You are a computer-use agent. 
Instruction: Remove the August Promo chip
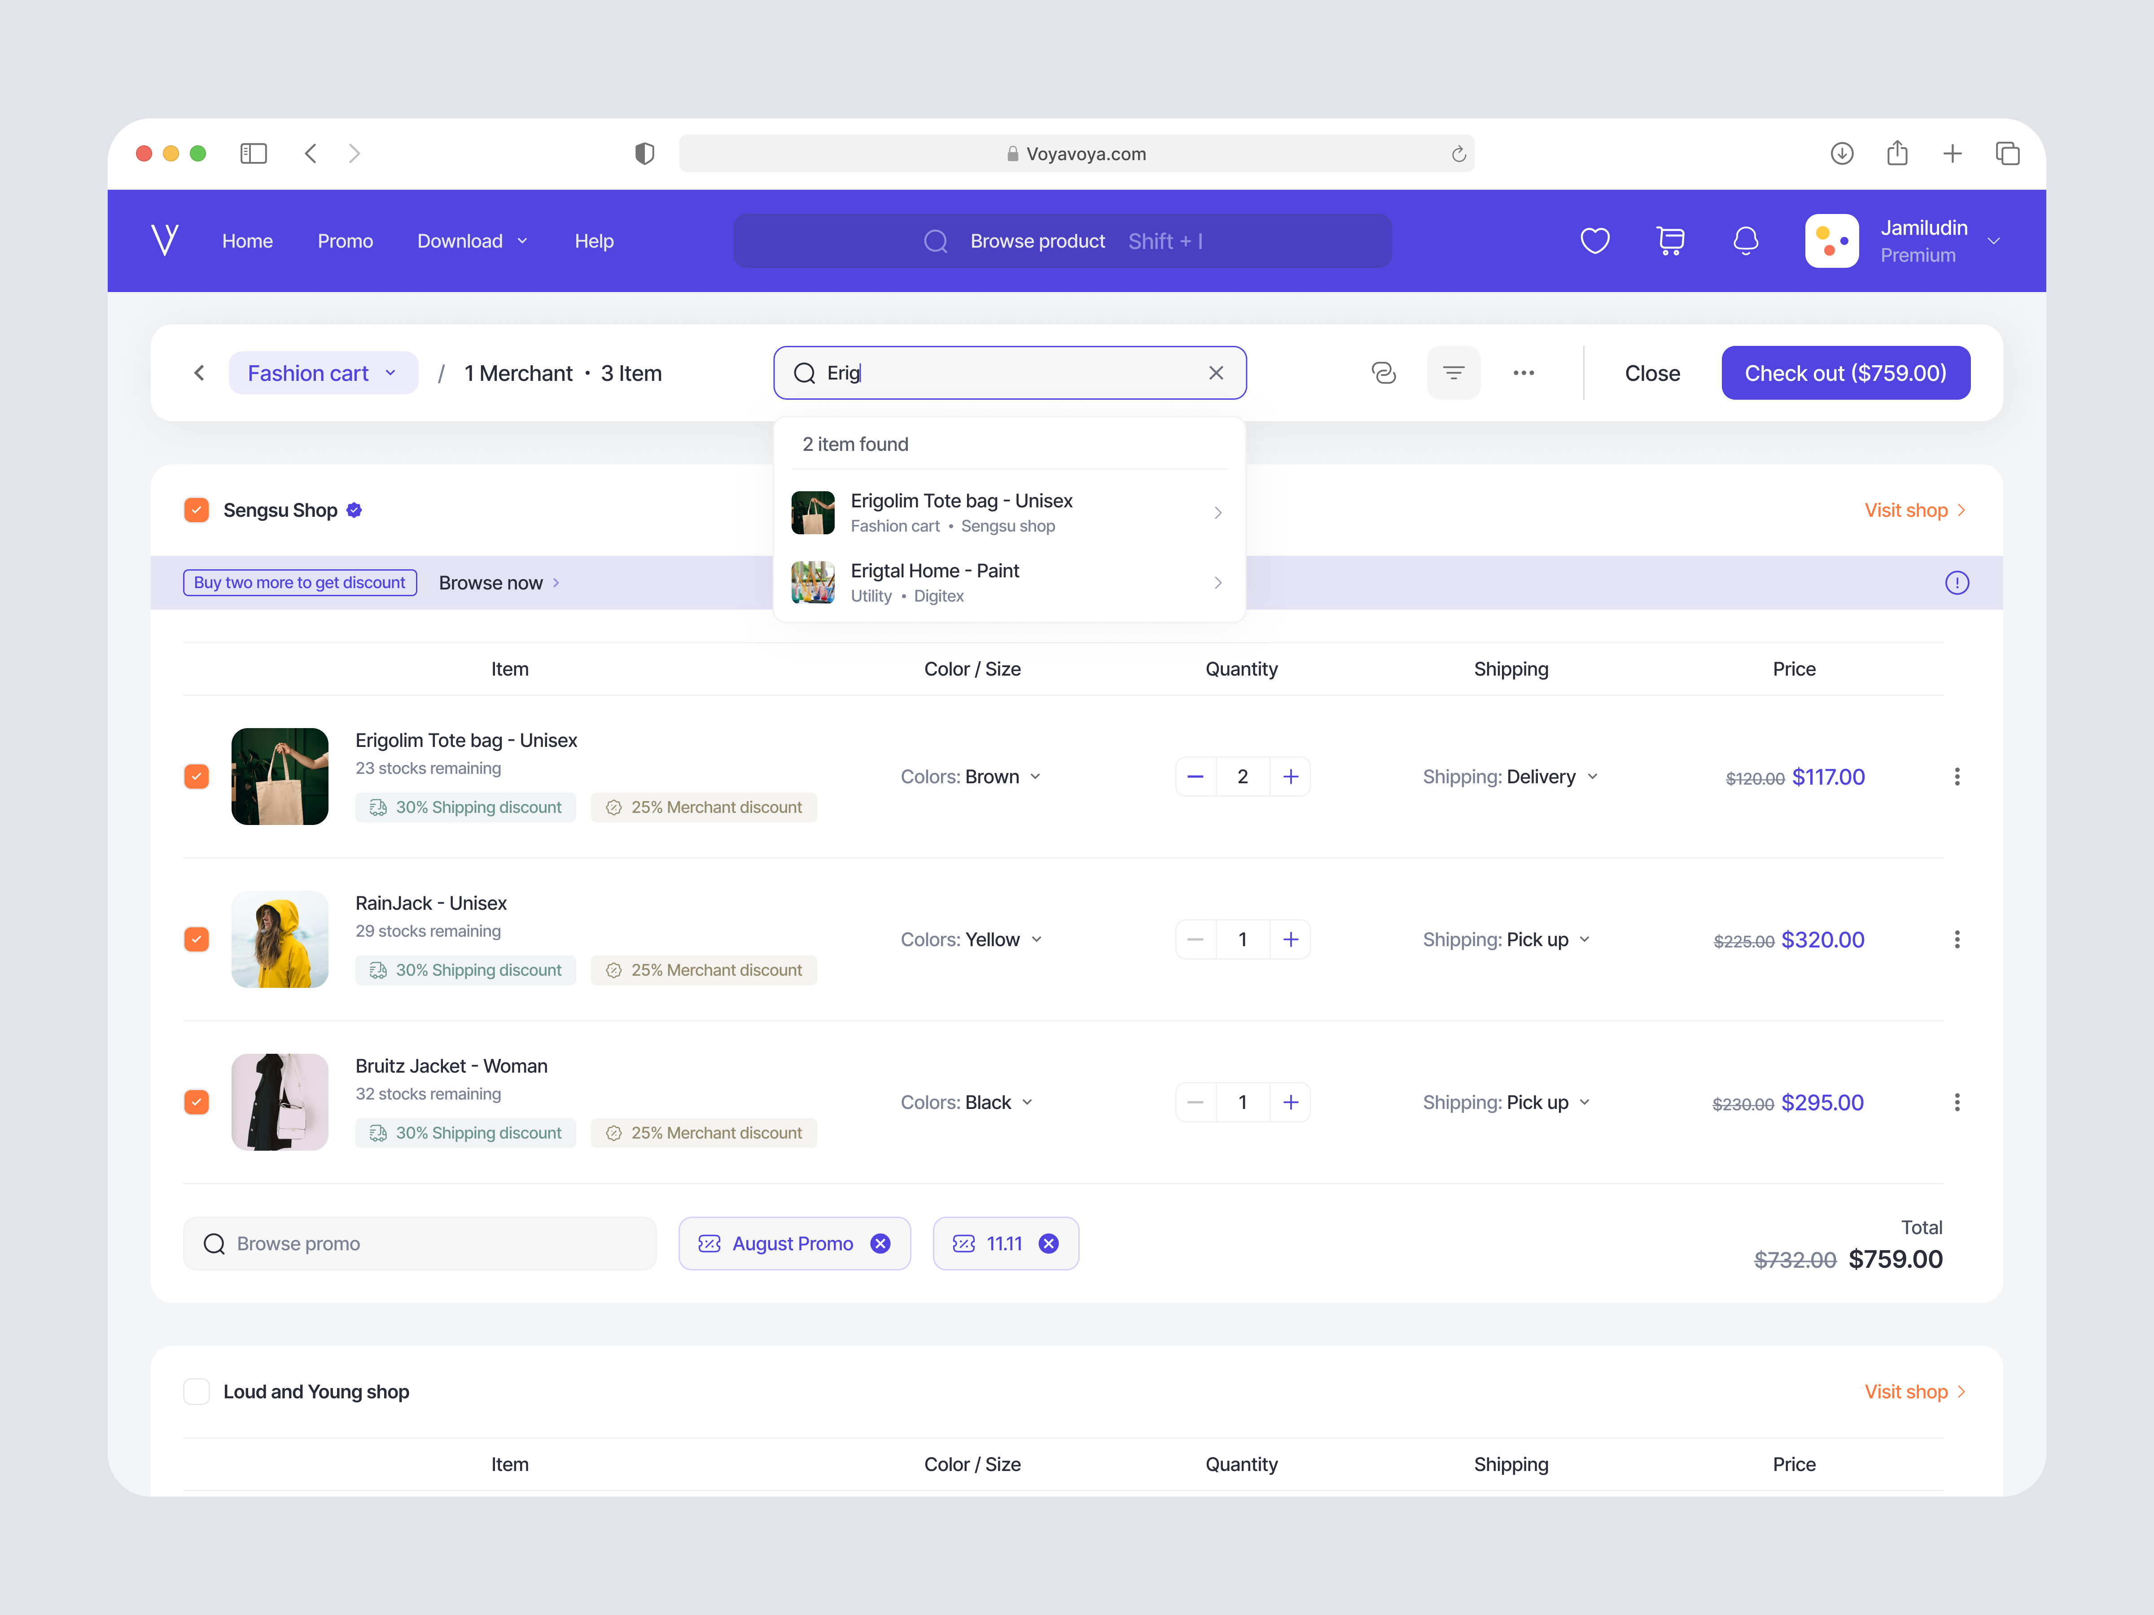pyautogui.click(x=880, y=1243)
